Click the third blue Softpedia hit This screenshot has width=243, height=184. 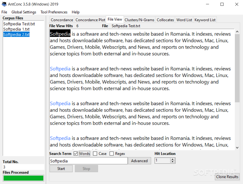click(60, 103)
